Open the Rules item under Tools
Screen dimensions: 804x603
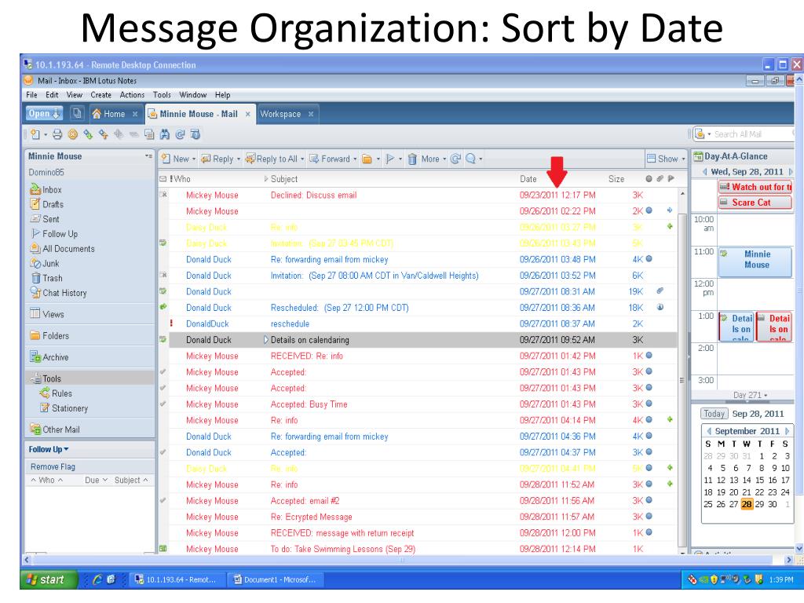(56, 393)
